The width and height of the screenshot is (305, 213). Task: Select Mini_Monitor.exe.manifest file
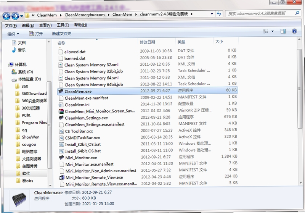(x=90, y=164)
